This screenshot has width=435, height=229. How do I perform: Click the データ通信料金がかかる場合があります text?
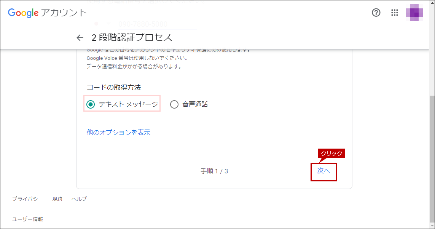coord(134,66)
